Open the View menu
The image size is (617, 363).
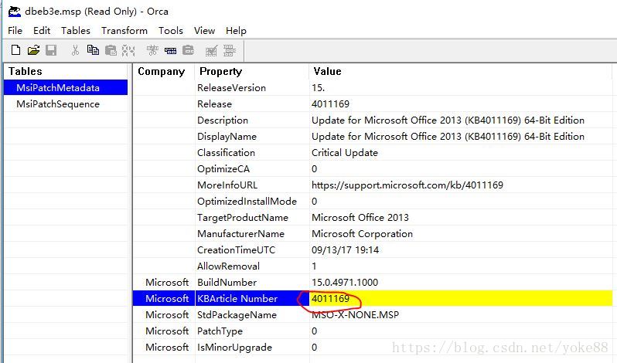click(x=204, y=31)
